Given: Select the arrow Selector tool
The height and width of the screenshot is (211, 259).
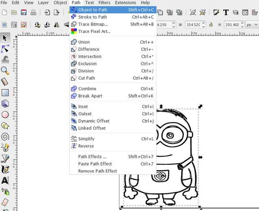Looking at the screenshot, I should 5,38.
